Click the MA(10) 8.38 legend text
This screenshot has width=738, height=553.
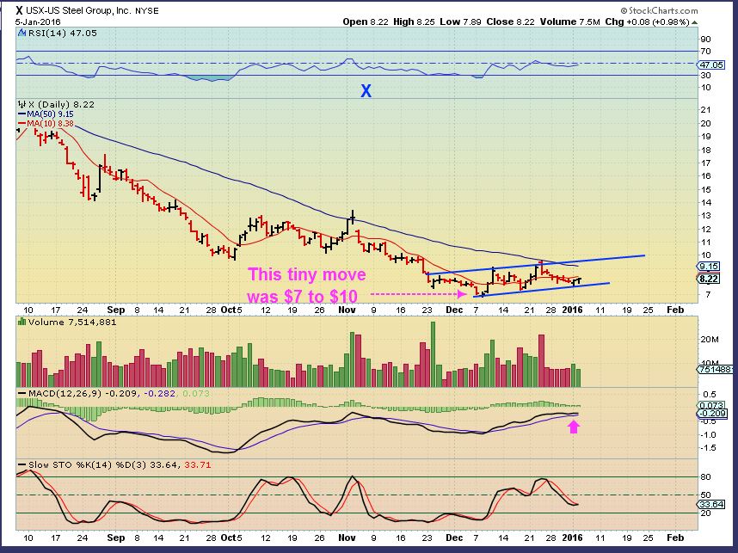click(50, 124)
